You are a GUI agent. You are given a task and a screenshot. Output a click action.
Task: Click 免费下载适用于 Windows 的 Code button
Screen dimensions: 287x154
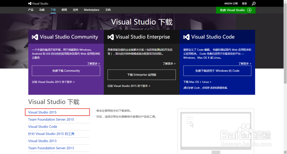click(x=217, y=71)
